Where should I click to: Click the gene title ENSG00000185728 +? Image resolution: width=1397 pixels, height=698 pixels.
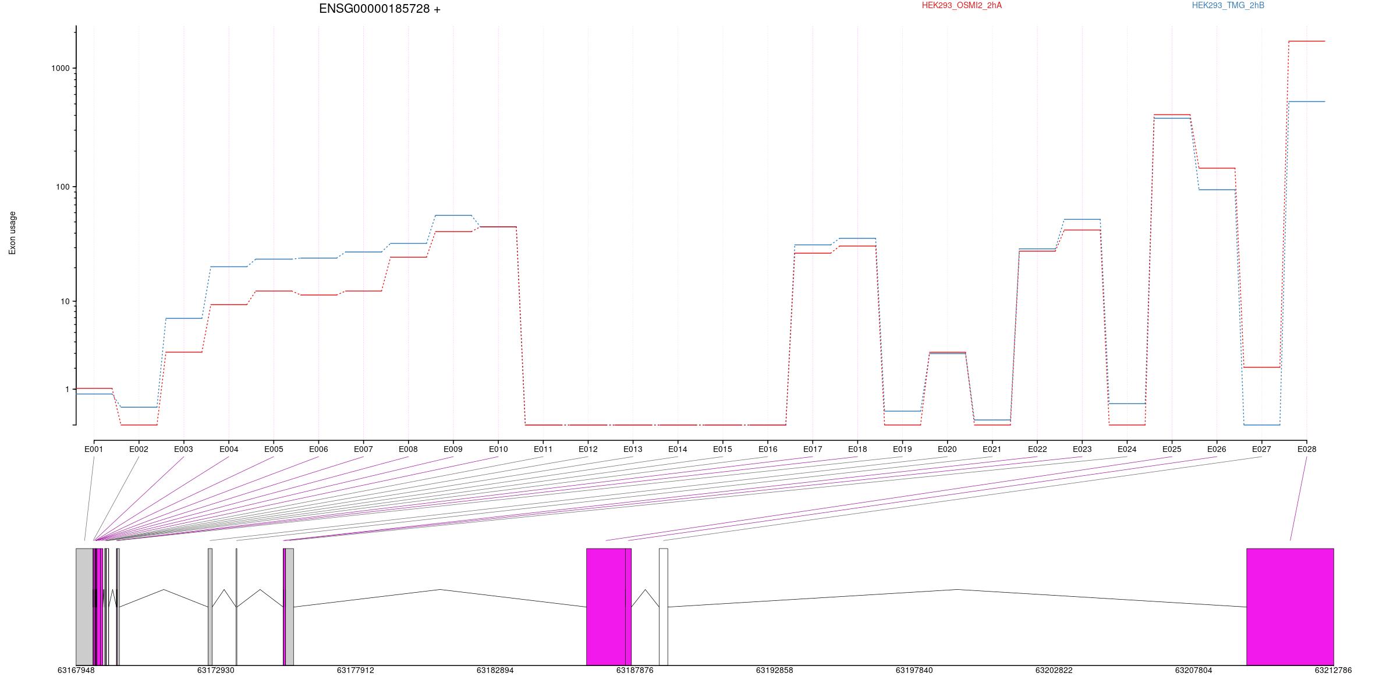[x=380, y=9]
